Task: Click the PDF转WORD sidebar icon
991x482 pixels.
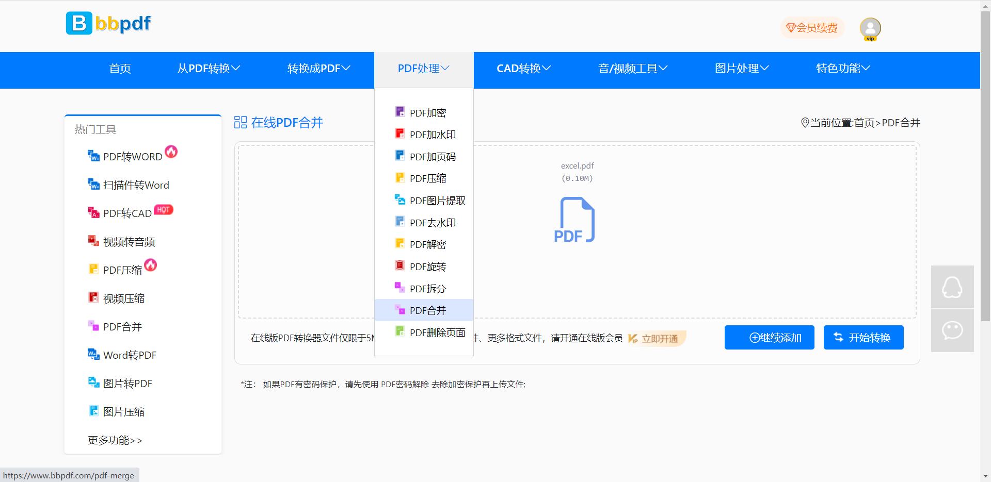Action: click(93, 156)
